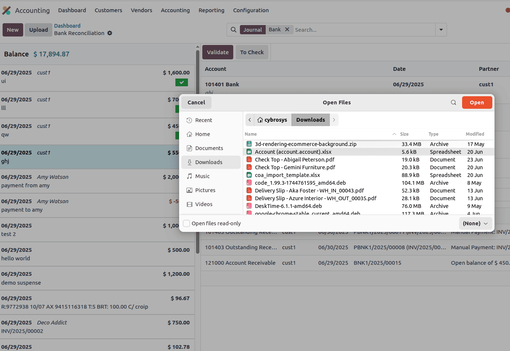Open the Downloads folder in the sidebar
Viewport: 510px width, 351px height.
211,162
